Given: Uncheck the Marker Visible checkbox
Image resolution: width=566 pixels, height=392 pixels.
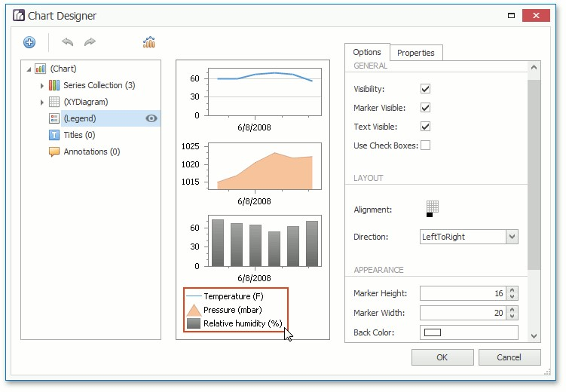Looking at the screenshot, I should [x=425, y=108].
